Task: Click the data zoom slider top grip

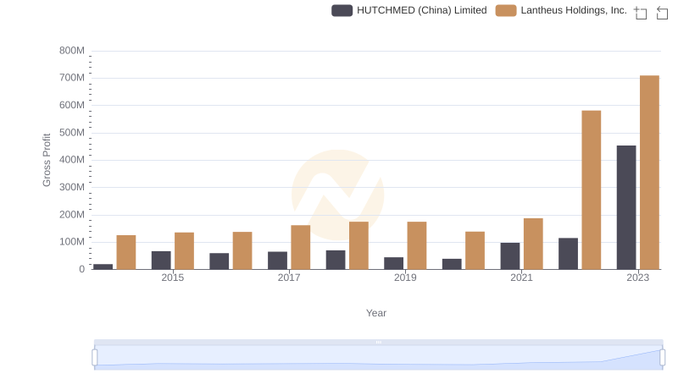Action: click(x=378, y=342)
